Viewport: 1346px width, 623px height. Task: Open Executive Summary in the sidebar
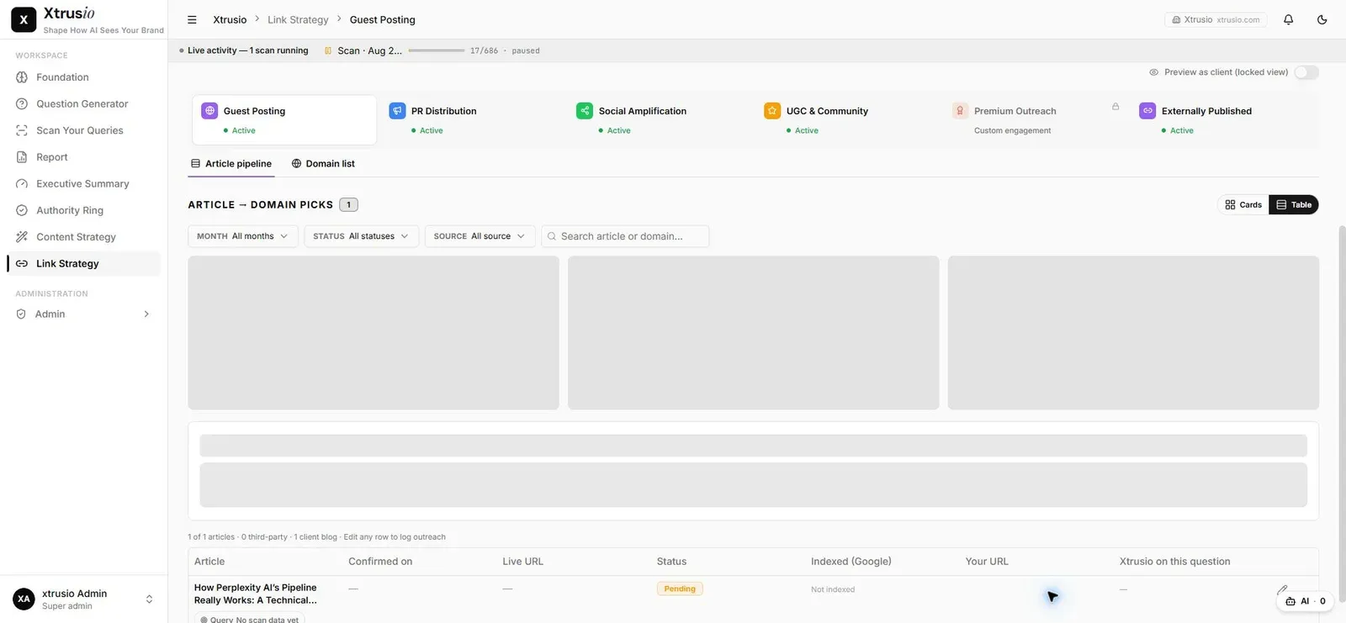pyautogui.click(x=83, y=183)
